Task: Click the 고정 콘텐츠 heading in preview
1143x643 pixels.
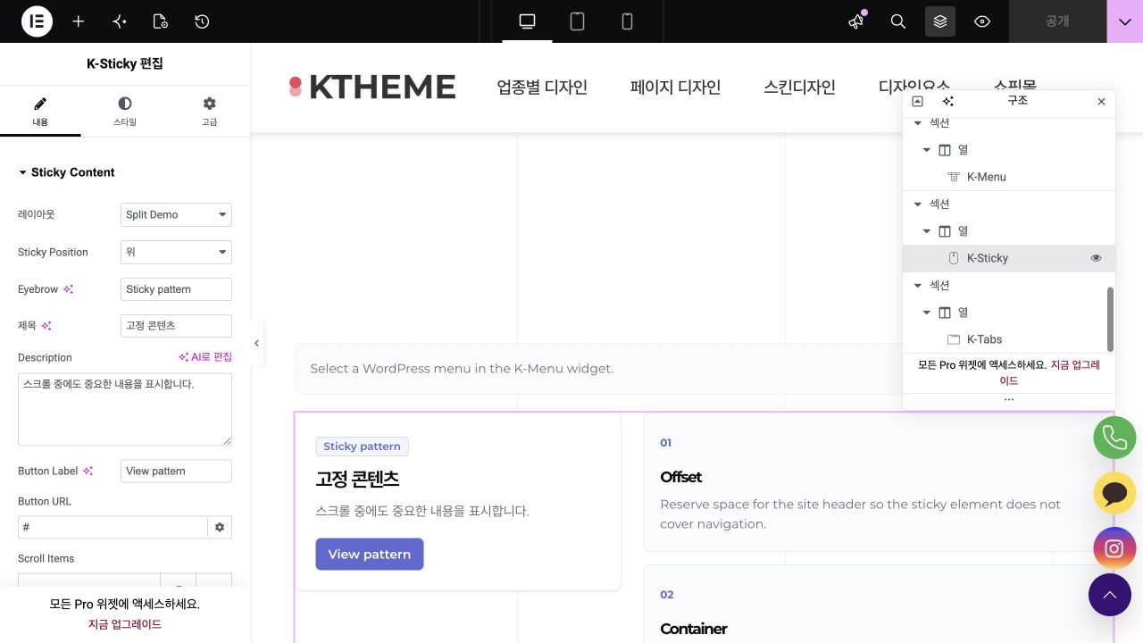Action: pyautogui.click(x=357, y=479)
